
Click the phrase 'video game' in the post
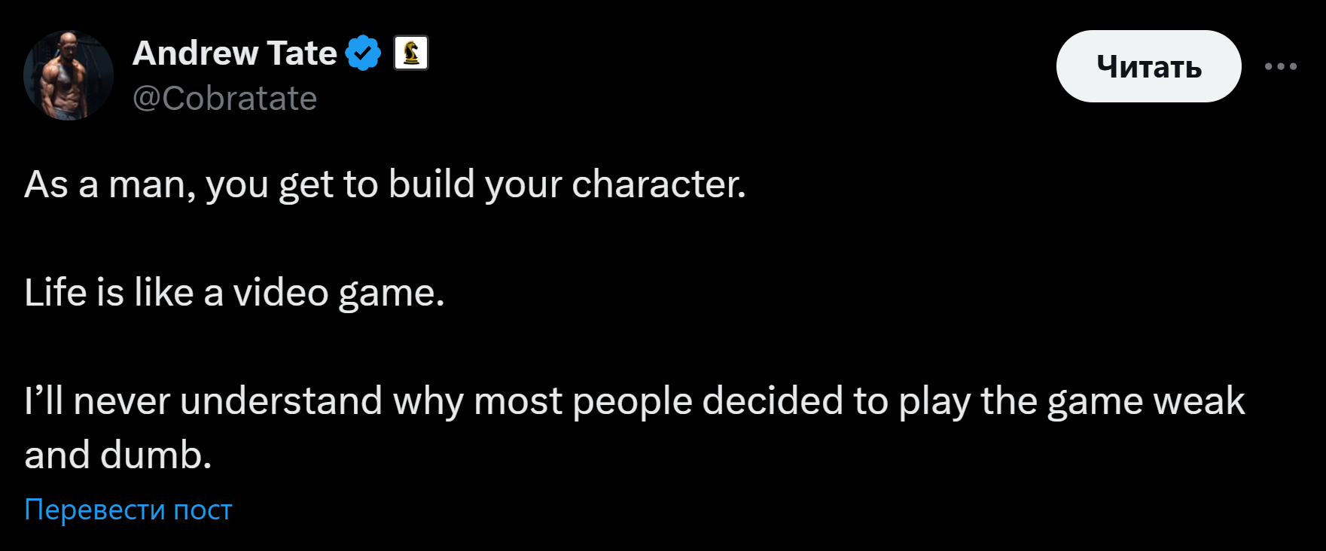point(334,292)
